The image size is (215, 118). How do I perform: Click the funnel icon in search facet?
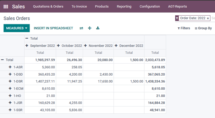[x=177, y=18]
